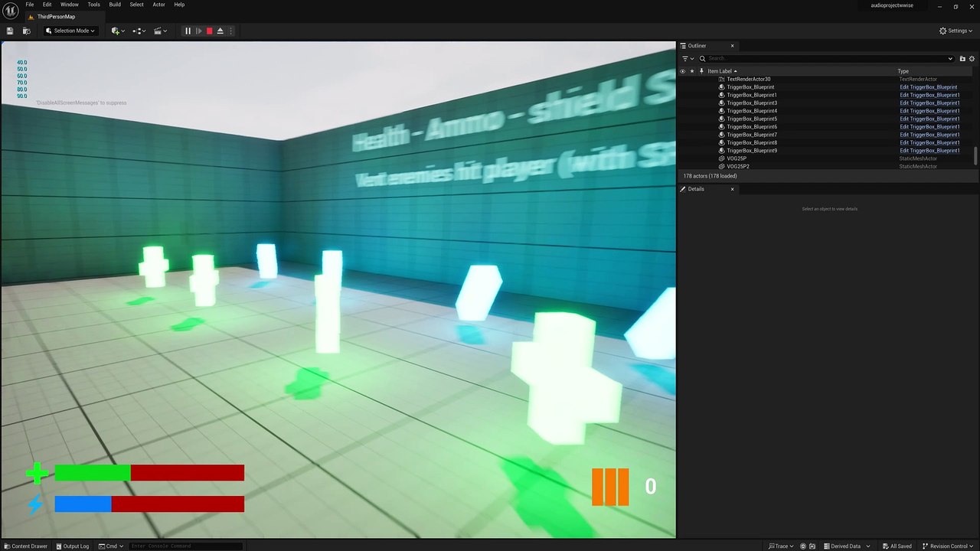Open Edit TriggerBox_Blueprint link in first trigger row
Viewport: 980px width, 551px height.
pyautogui.click(x=928, y=87)
